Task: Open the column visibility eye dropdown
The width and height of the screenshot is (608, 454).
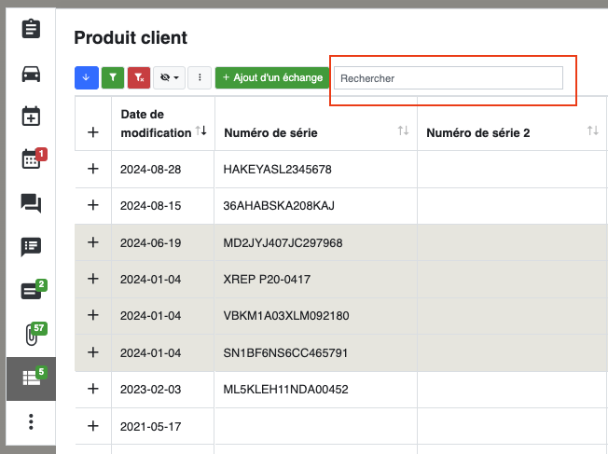Action: pos(169,78)
